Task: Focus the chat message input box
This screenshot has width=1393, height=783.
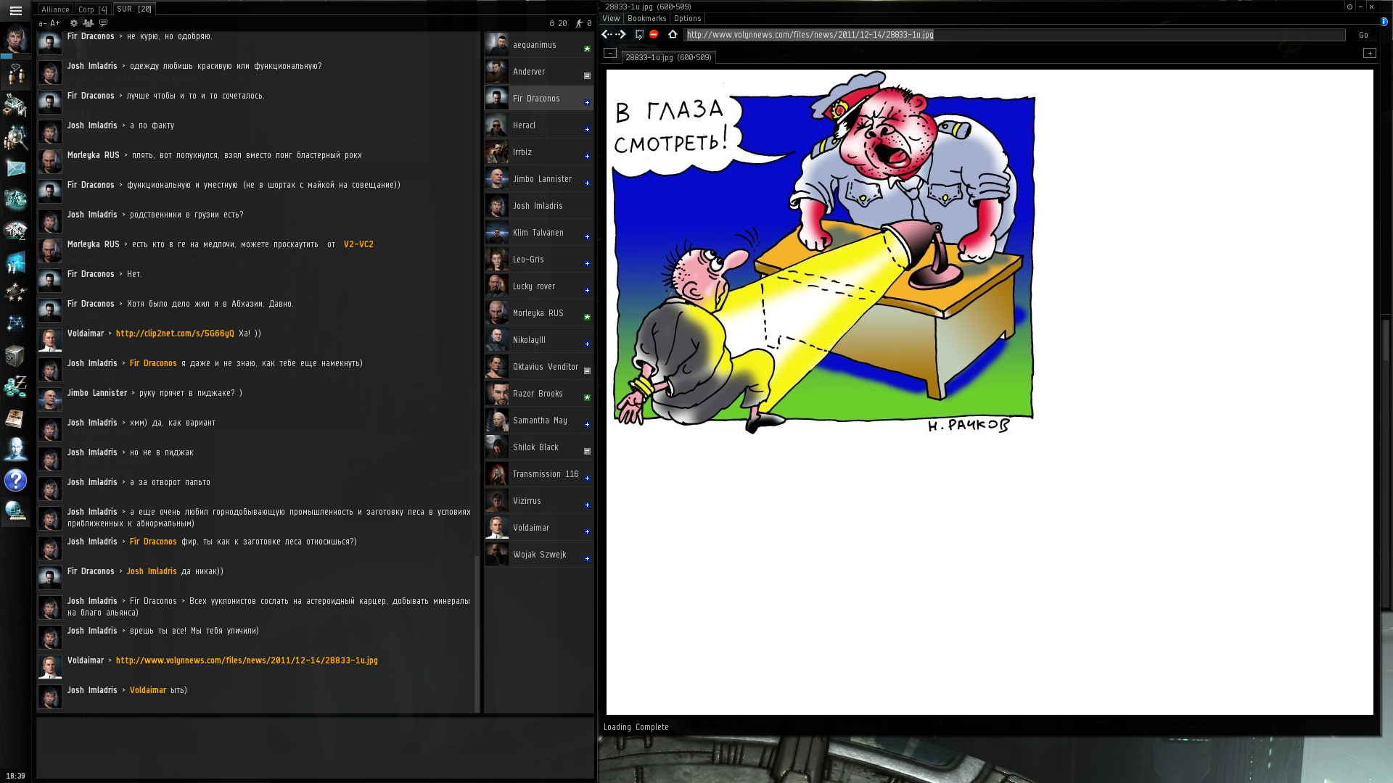Action: pos(315,748)
